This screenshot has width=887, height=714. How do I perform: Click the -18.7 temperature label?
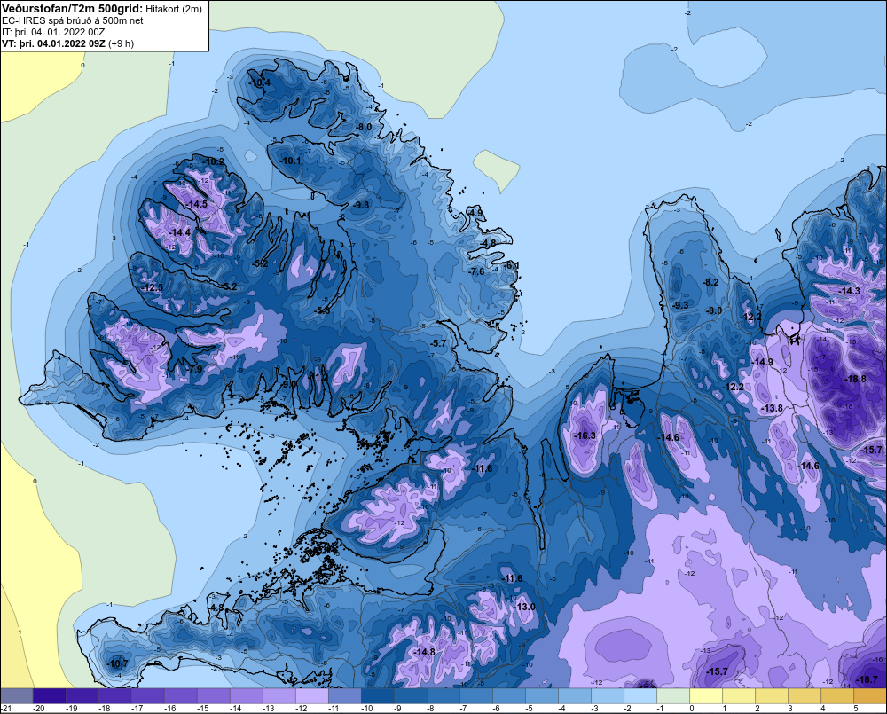(867, 679)
